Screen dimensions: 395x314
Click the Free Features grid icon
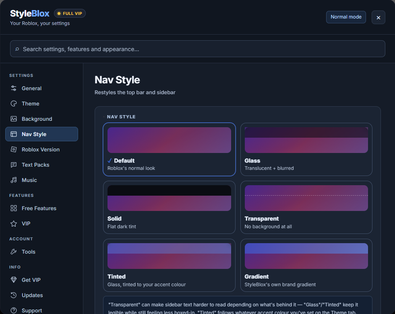click(14, 208)
